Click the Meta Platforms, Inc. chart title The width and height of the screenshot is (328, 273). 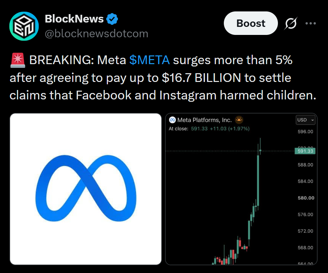pos(204,120)
